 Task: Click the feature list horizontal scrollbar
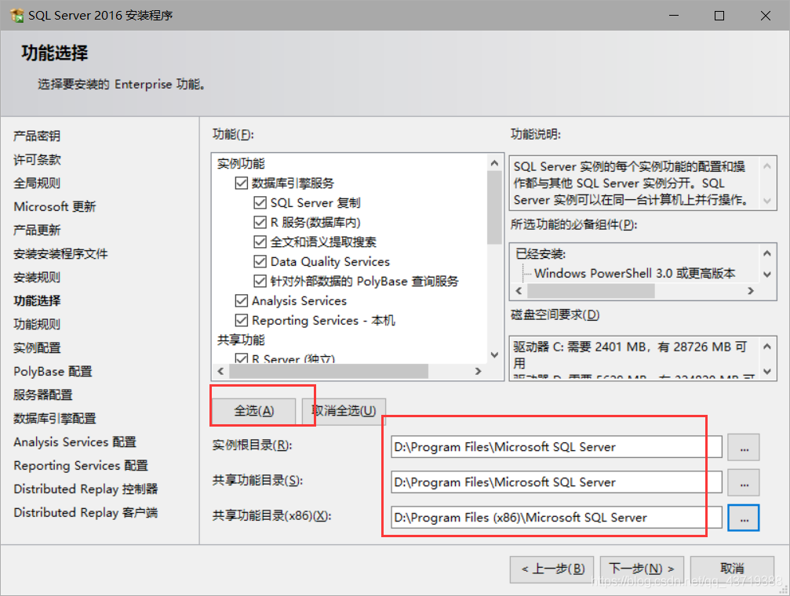coord(329,371)
